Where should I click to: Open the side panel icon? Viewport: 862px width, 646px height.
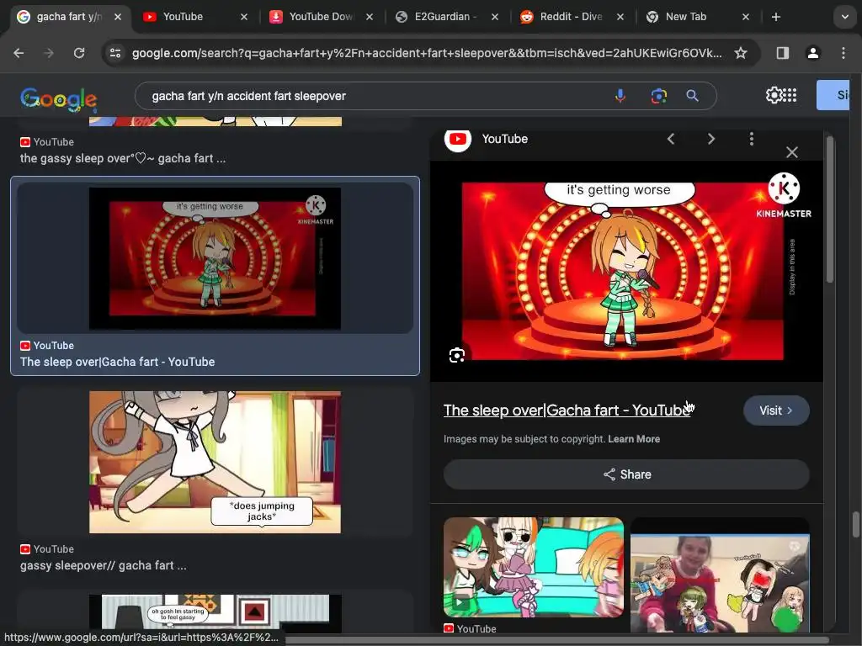(x=782, y=53)
